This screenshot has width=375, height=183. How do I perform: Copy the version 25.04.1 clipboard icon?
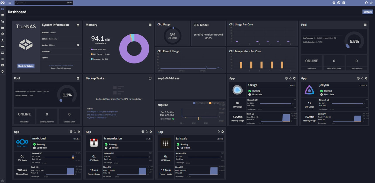click(x=78, y=45)
